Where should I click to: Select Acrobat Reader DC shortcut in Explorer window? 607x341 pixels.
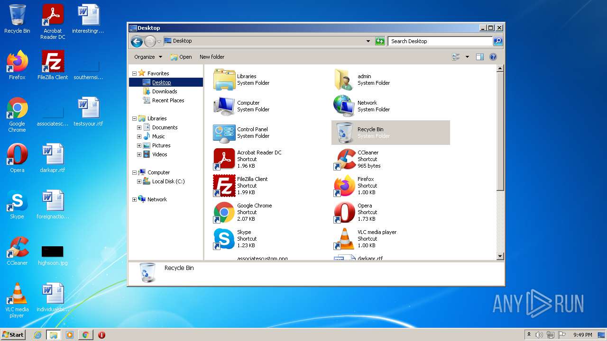click(x=224, y=159)
